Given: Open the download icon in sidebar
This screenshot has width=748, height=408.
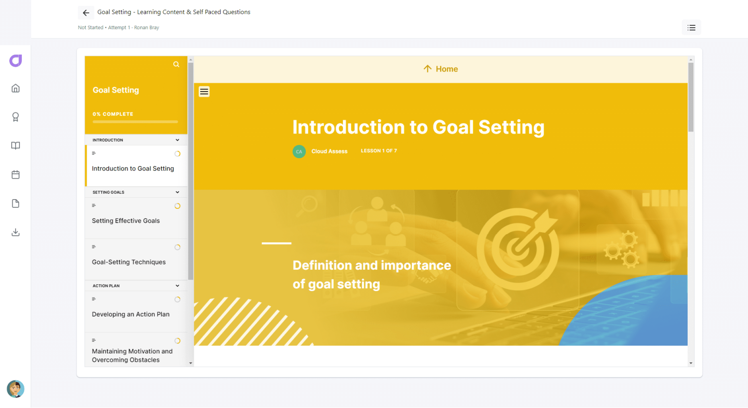Looking at the screenshot, I should pos(16,232).
